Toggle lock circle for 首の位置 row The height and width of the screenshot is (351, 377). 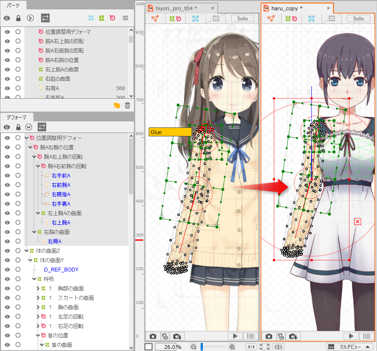18,335
